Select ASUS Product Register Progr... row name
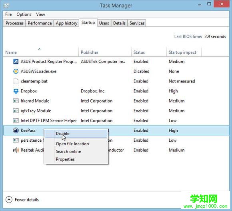 click(x=49, y=61)
